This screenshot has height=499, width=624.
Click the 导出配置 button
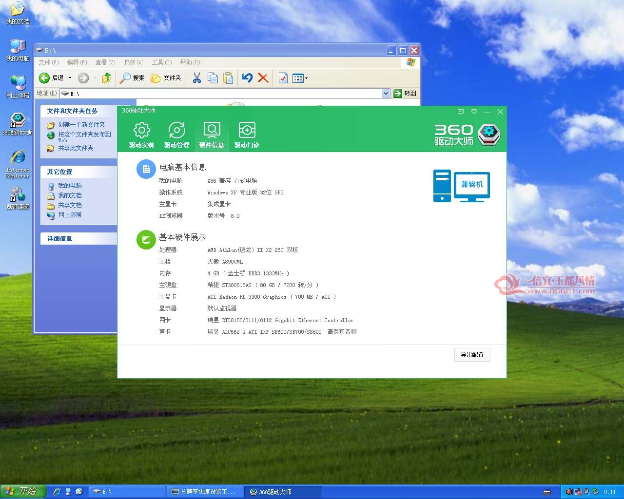pyautogui.click(x=472, y=355)
